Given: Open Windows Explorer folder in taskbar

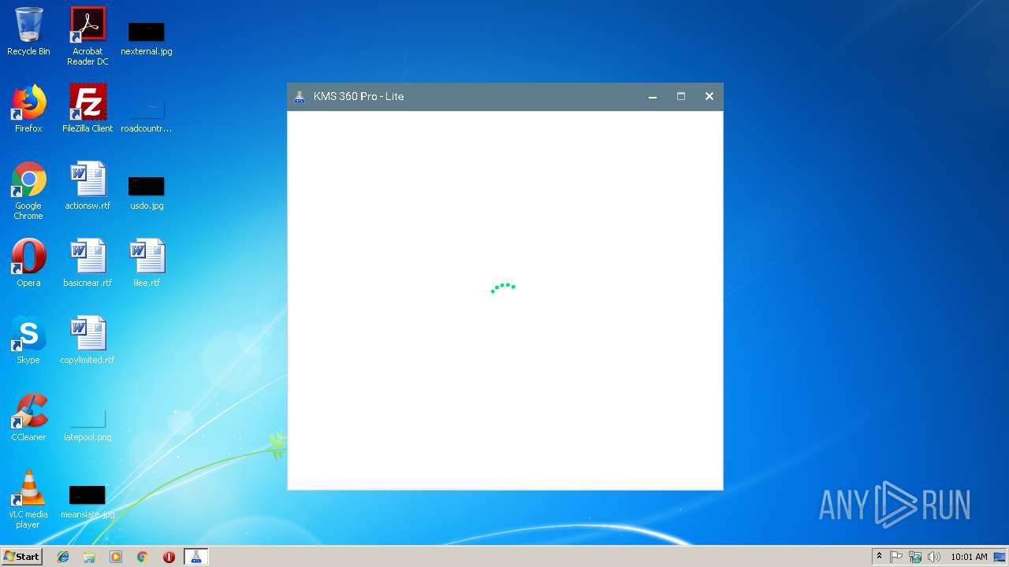Looking at the screenshot, I should pos(89,557).
